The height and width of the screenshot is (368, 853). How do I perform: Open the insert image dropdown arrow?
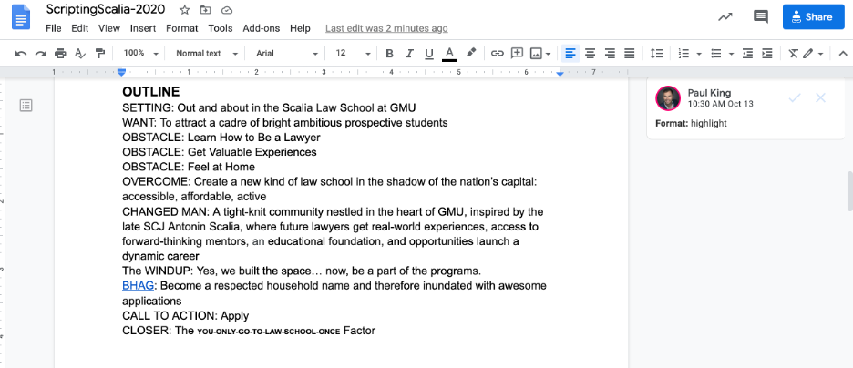[x=548, y=53]
